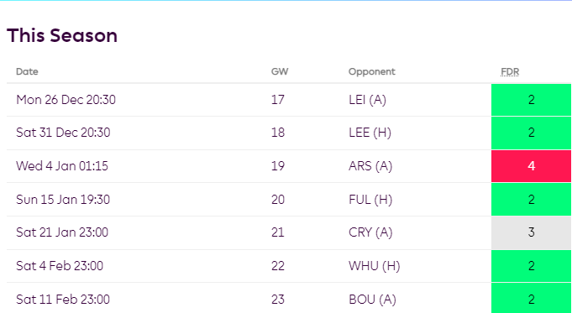Select the Date column header
This screenshot has height=313, width=572.
click(27, 71)
